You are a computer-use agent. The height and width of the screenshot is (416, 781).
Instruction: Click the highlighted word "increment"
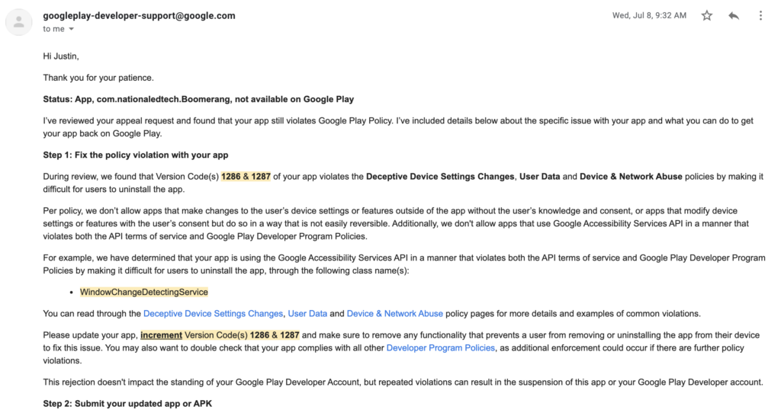point(161,335)
